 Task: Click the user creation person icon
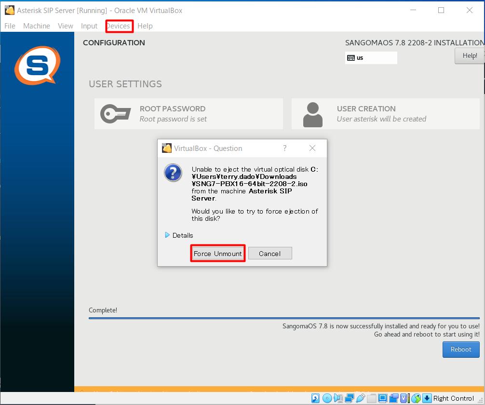click(x=313, y=114)
